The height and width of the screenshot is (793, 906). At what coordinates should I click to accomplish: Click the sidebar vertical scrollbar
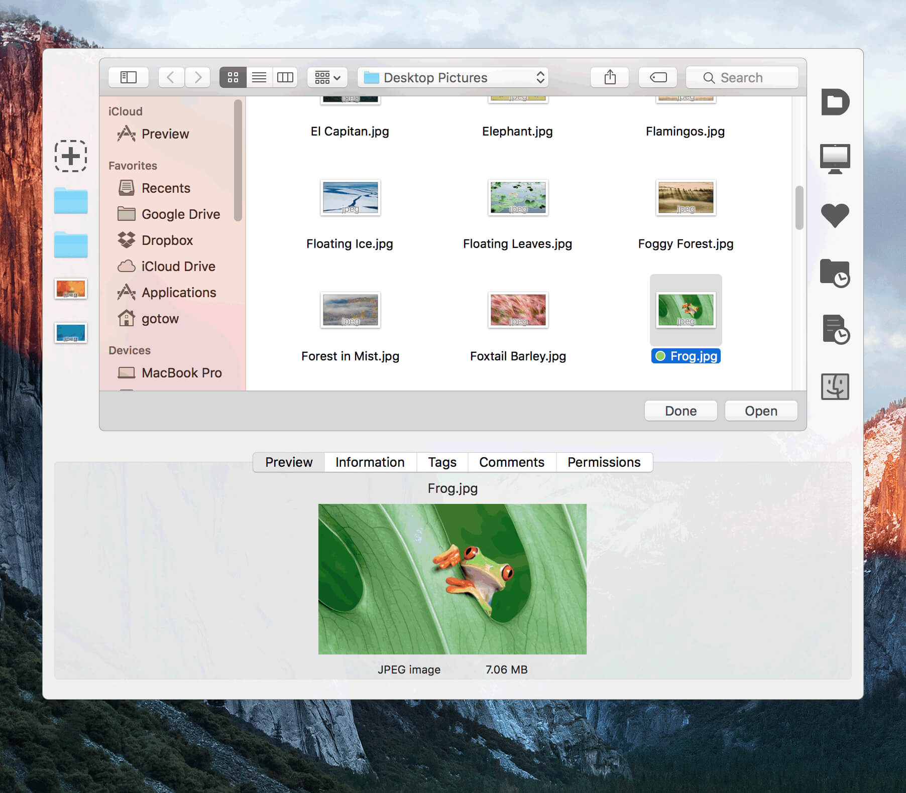(x=238, y=161)
